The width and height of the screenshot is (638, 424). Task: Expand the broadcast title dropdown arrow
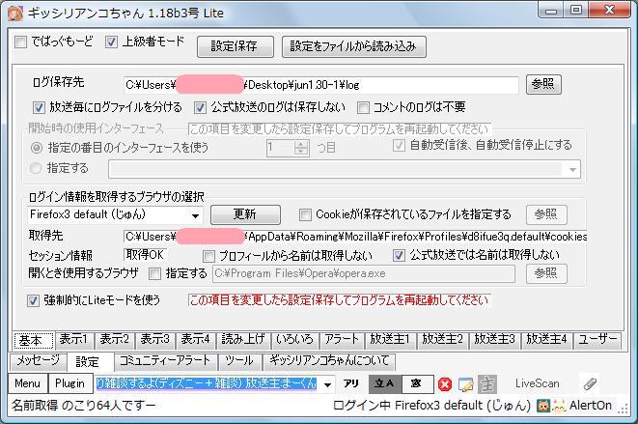tap(327, 383)
